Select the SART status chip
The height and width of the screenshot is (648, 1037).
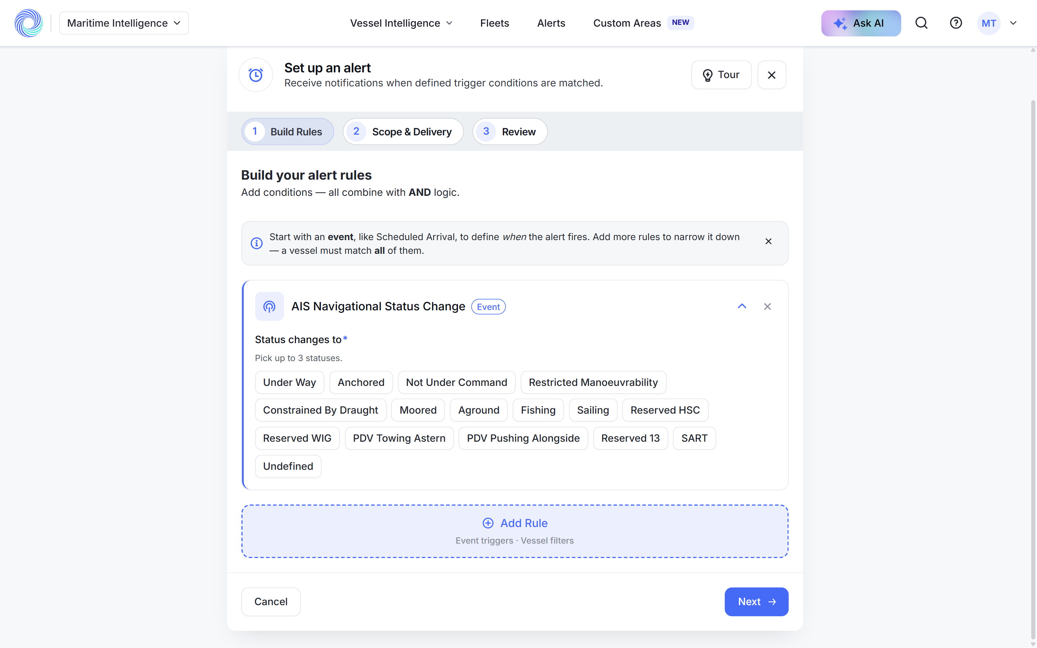point(694,438)
